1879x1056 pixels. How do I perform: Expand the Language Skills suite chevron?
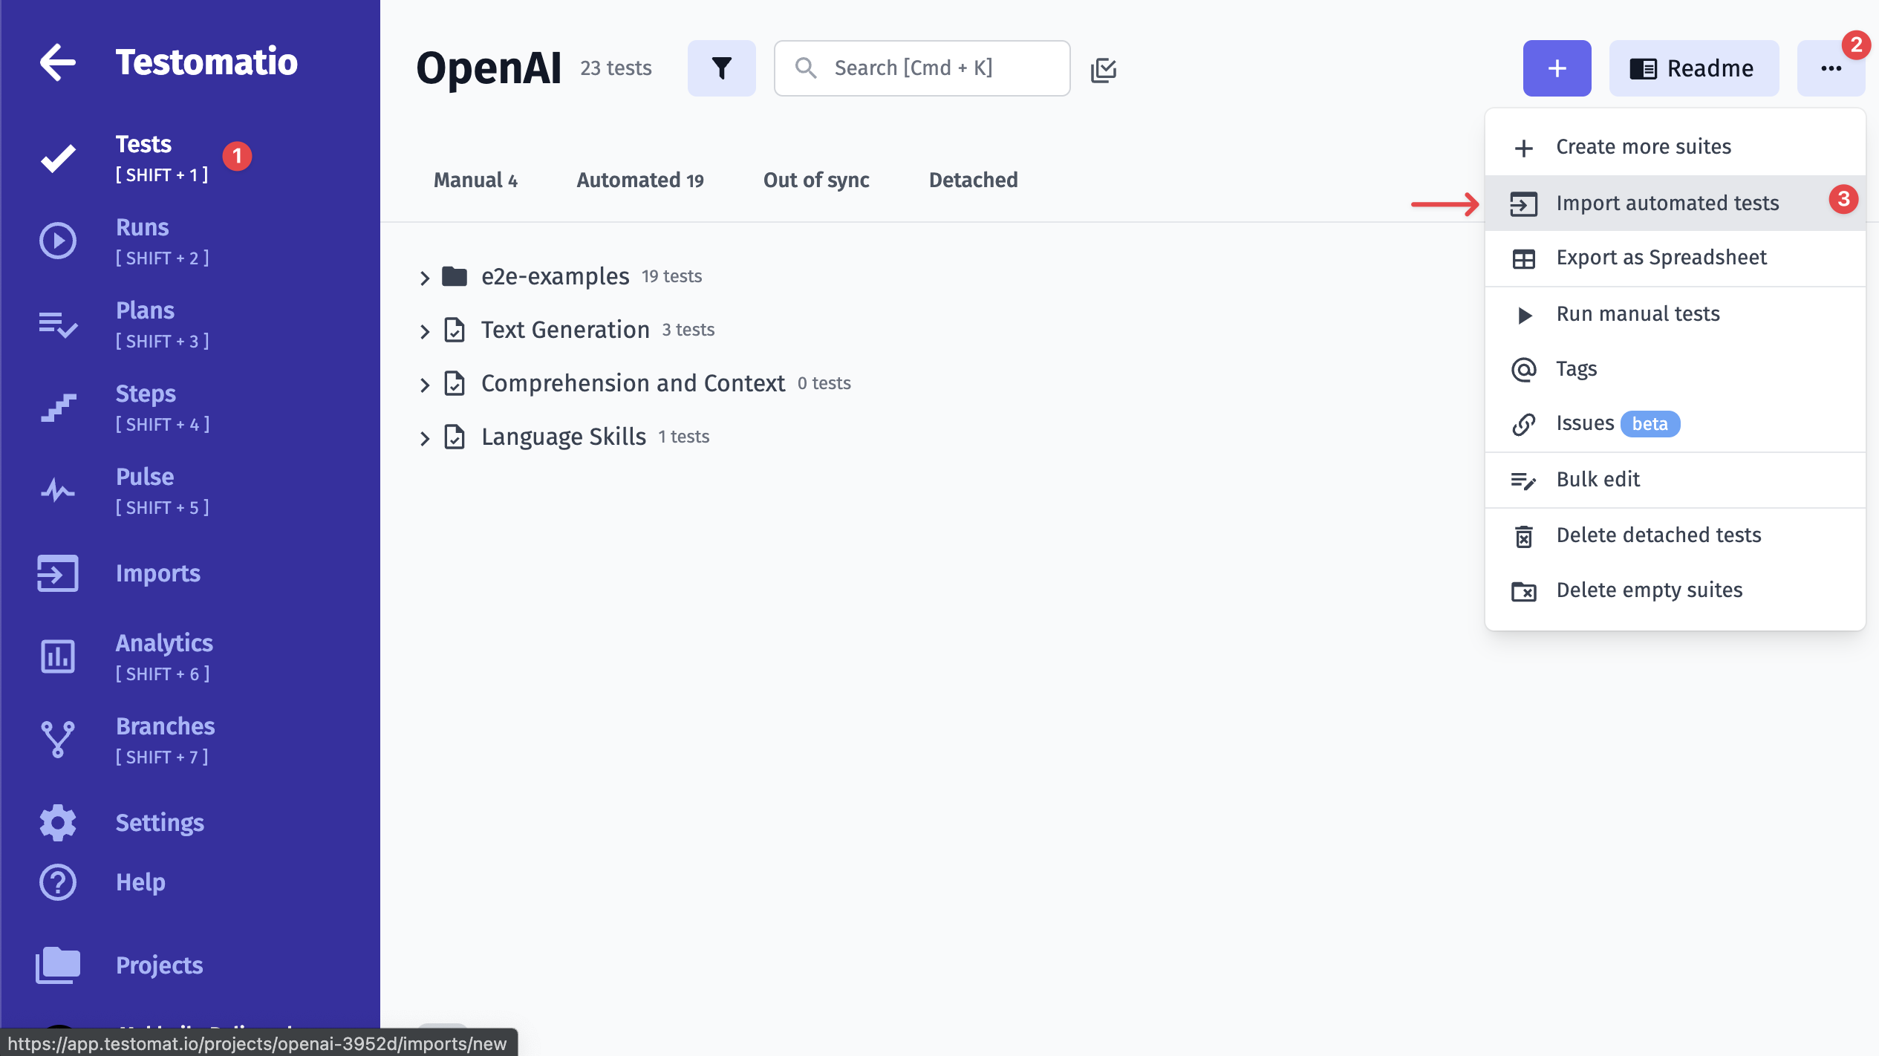click(424, 438)
